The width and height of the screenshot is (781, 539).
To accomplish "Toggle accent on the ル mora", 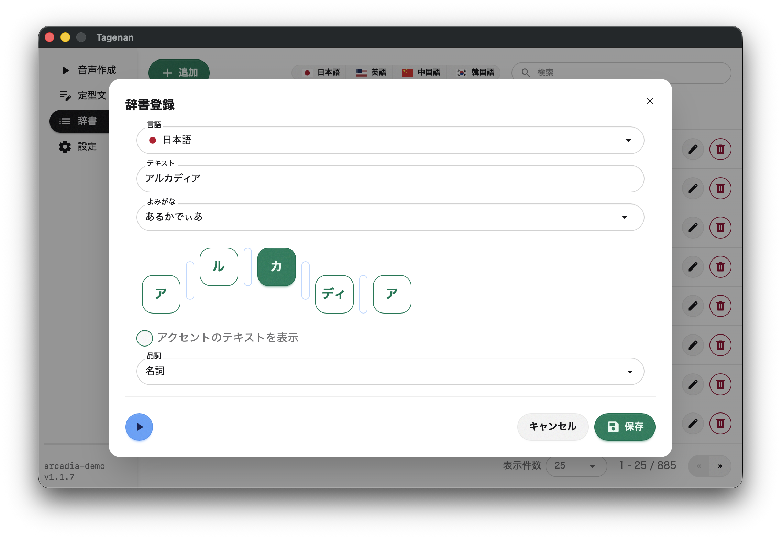I will pyautogui.click(x=219, y=266).
